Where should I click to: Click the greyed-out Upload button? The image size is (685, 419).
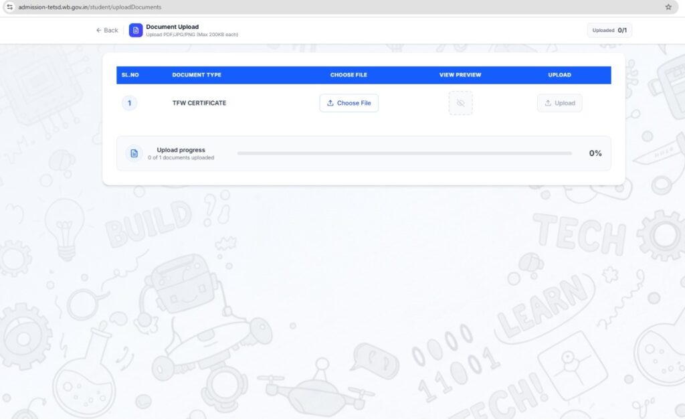tap(559, 103)
